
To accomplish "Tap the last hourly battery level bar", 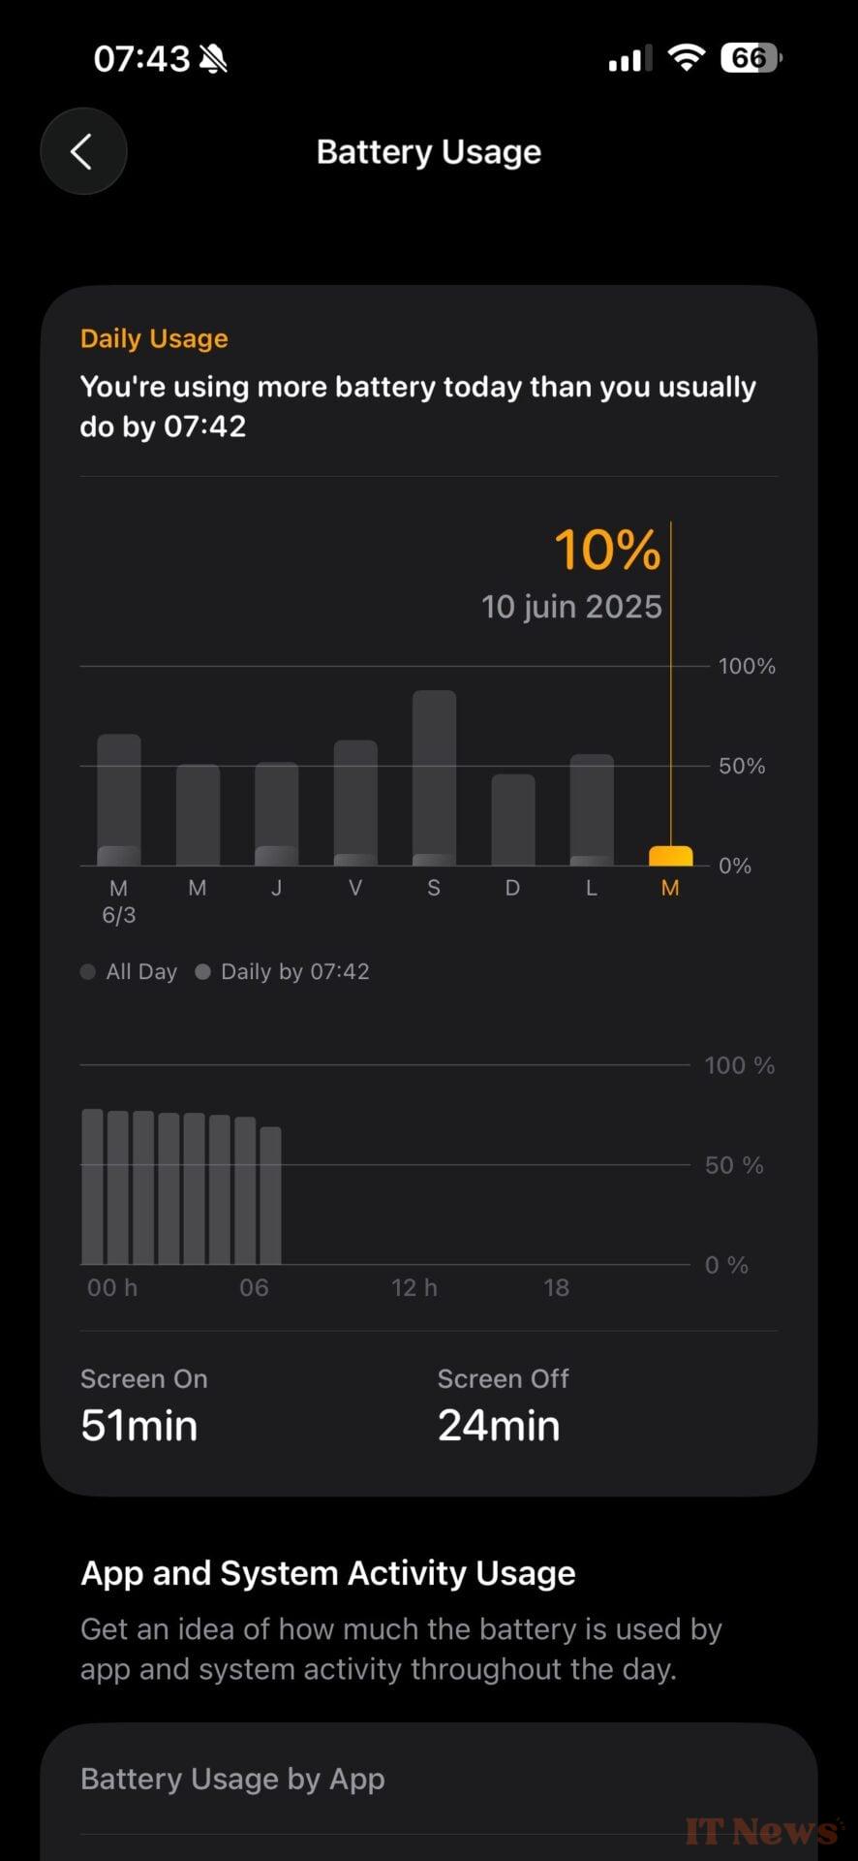I will click(271, 1195).
